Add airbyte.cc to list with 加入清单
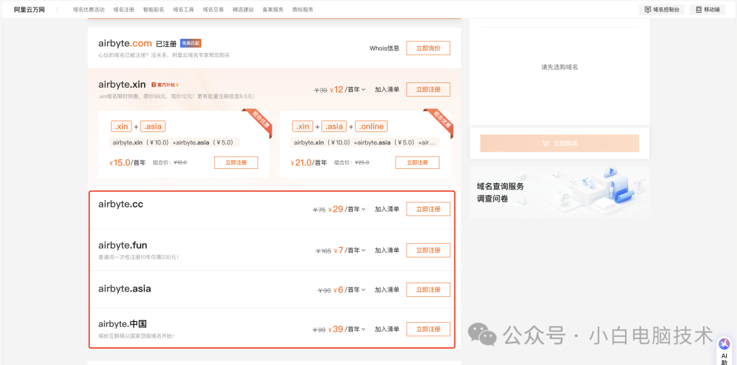 [x=387, y=209]
